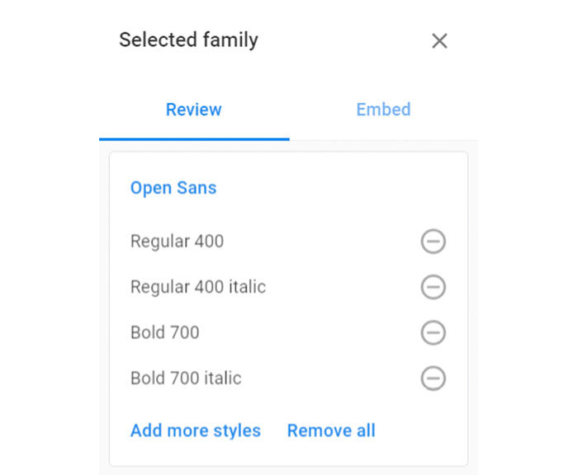Click the blue underline beneath Review tab
Screen dimensions: 578x475
coord(194,139)
